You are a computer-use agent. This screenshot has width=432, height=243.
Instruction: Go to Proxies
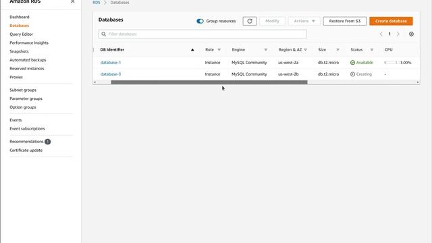16,77
